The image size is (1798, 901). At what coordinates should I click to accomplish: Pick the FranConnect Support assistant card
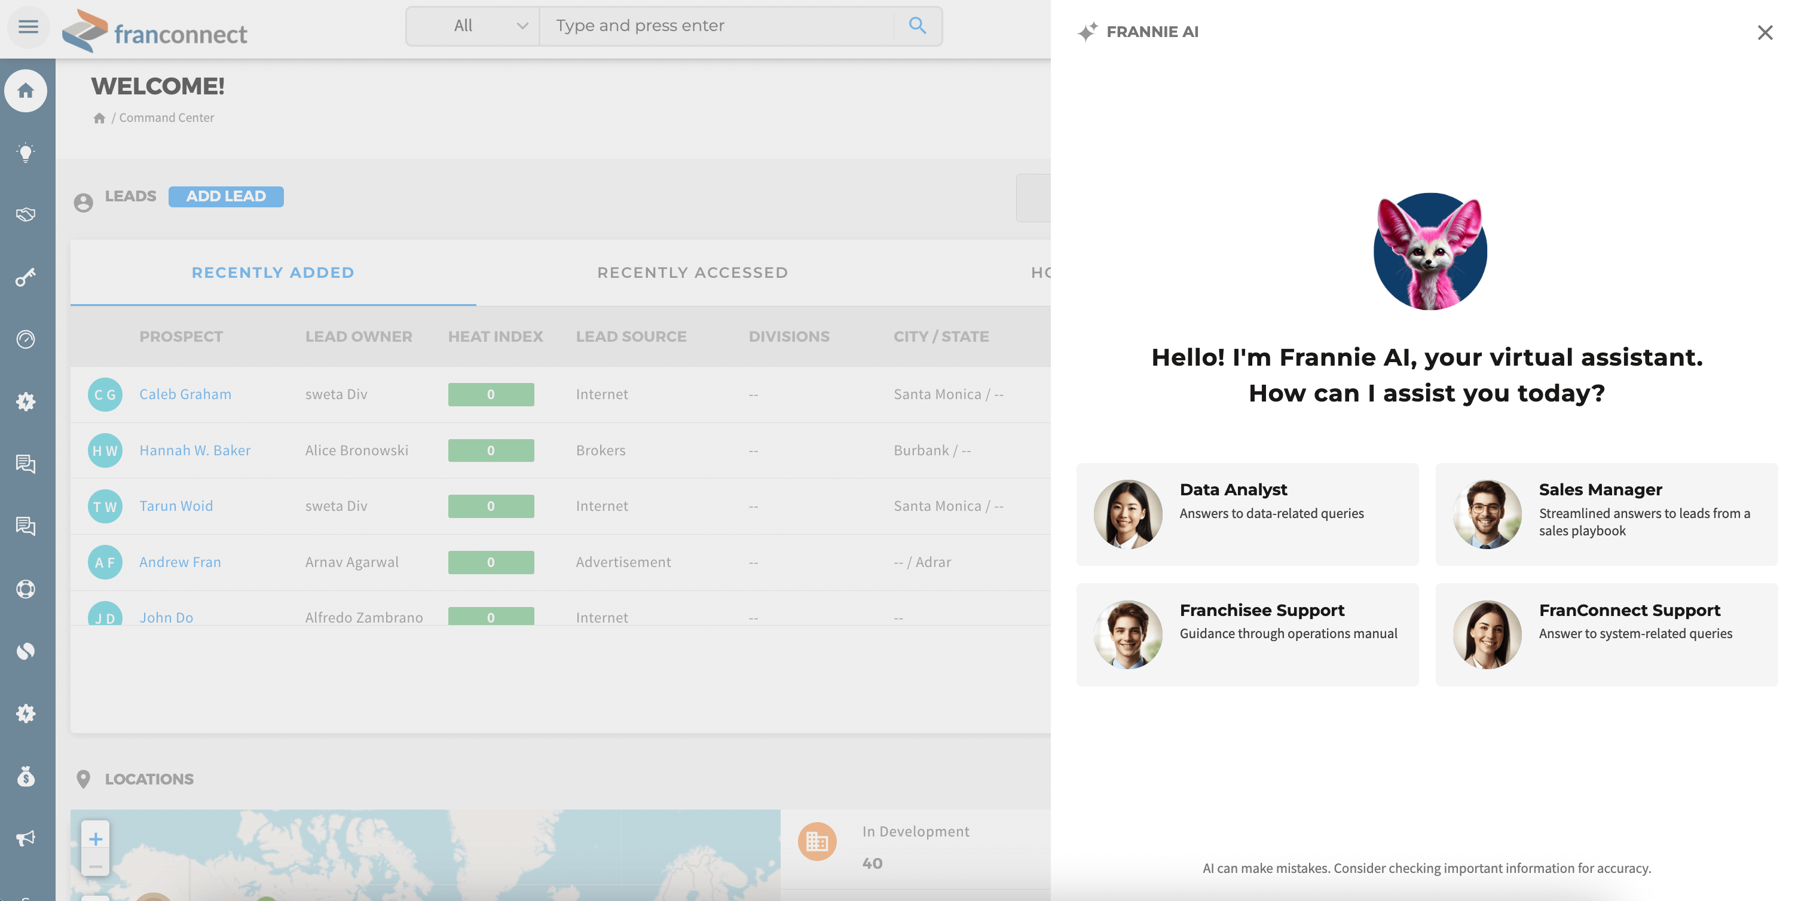[1606, 635]
